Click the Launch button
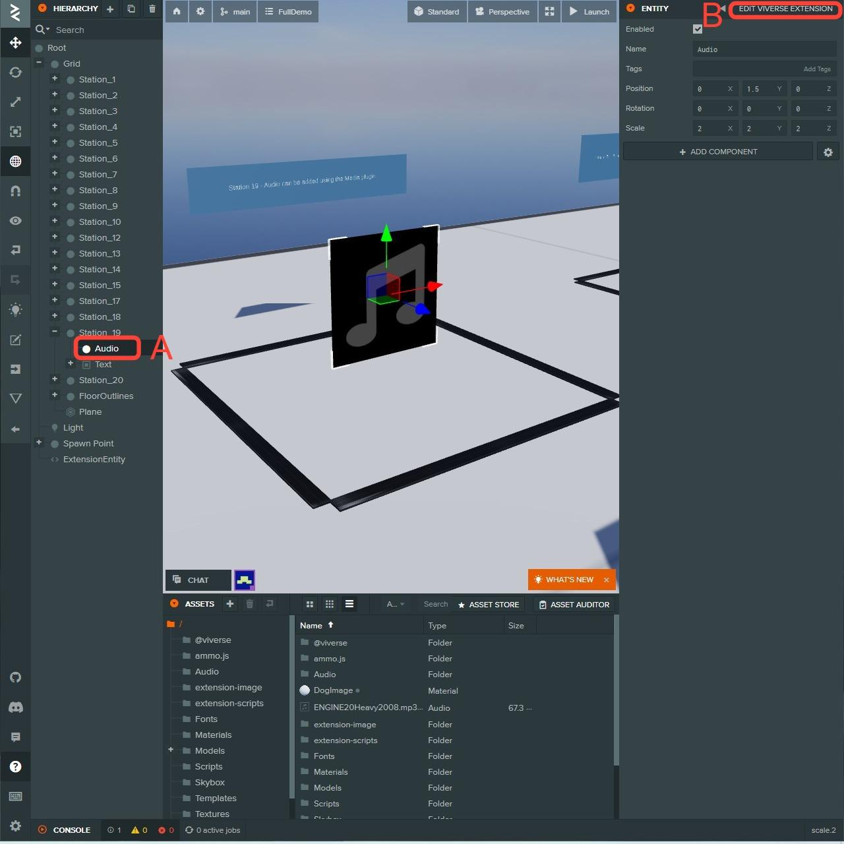The height and width of the screenshot is (844, 844). pos(589,12)
